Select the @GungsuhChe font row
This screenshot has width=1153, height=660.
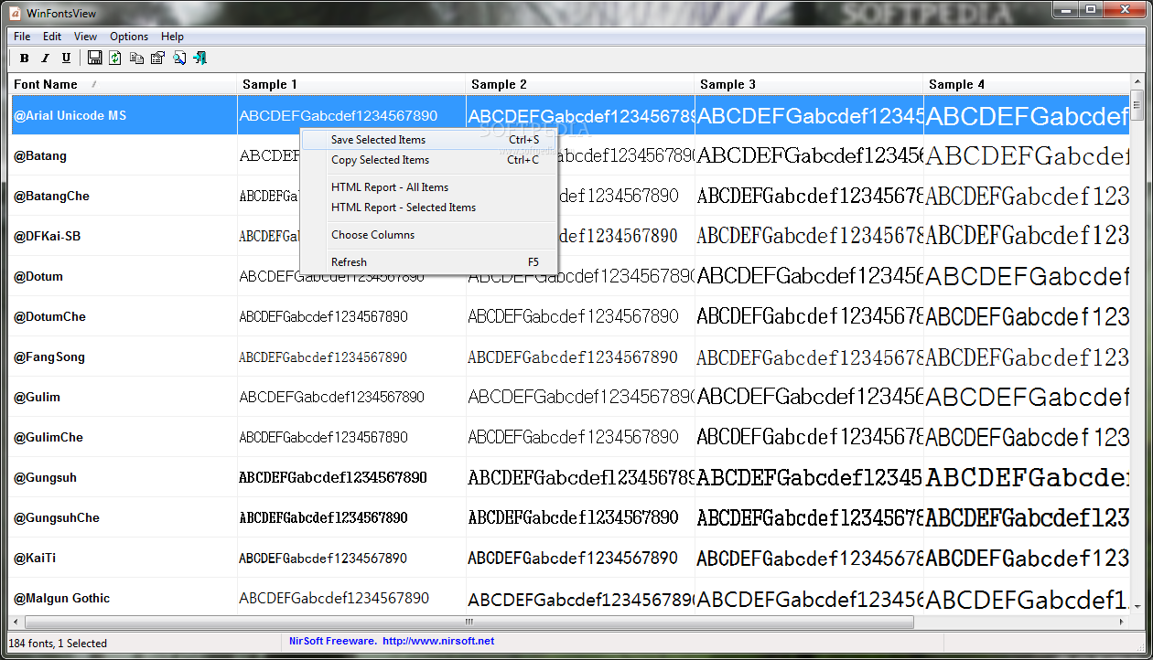click(570, 517)
